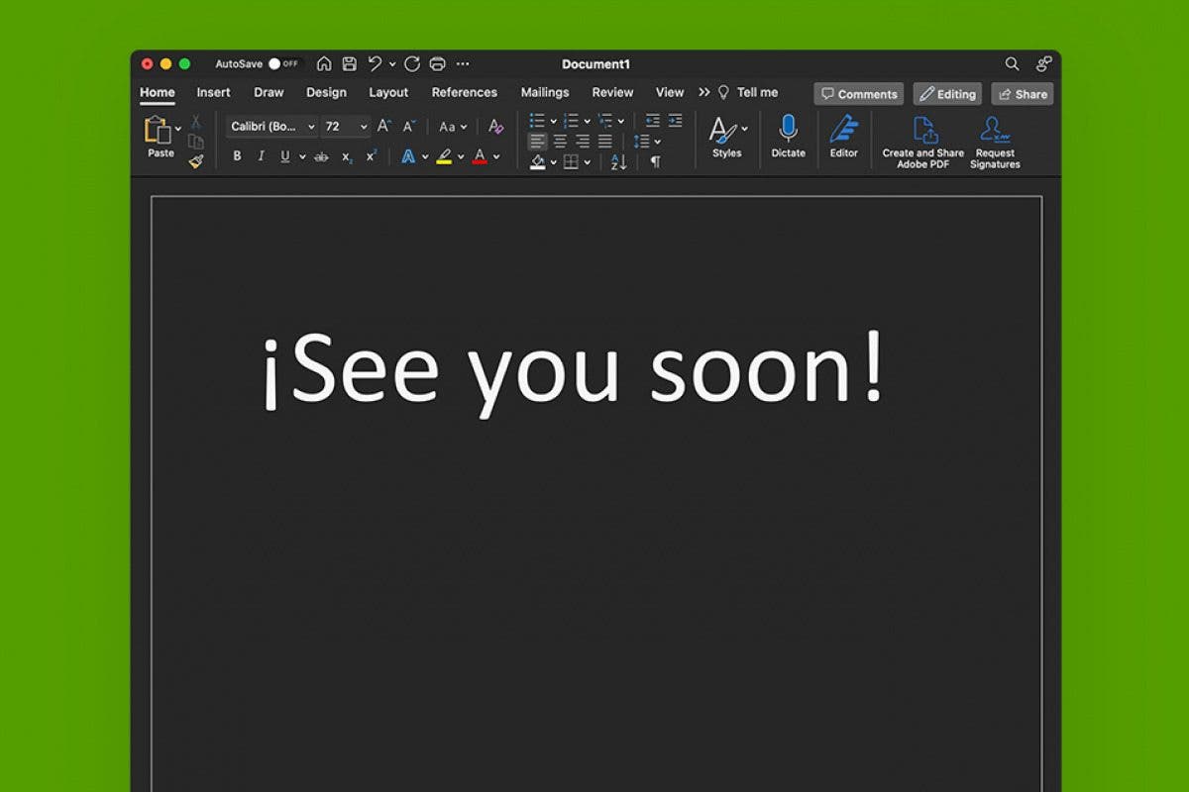
Task: Open the font size dropdown
Action: 363,127
